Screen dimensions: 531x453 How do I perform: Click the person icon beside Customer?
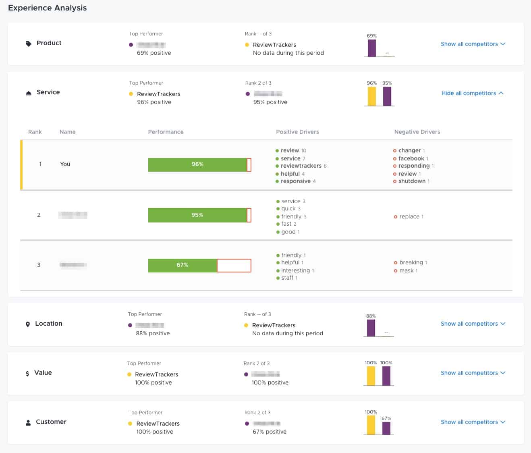[28, 422]
